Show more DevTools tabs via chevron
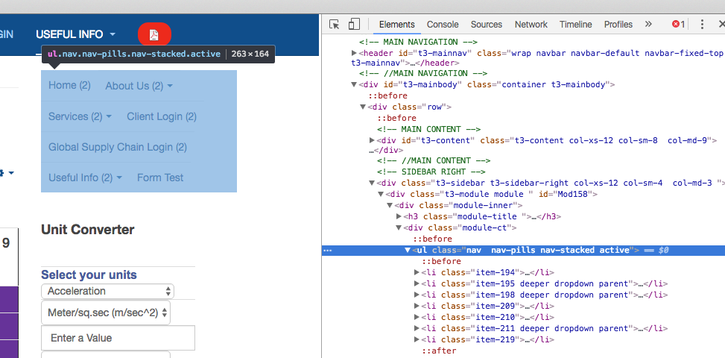 [x=648, y=24]
